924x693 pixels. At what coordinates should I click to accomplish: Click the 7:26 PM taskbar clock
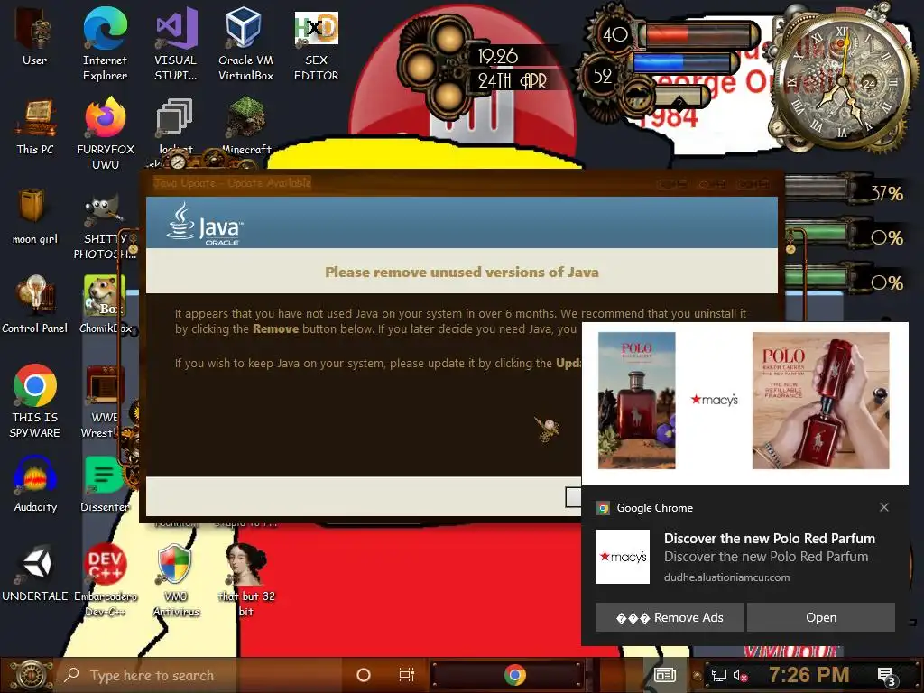pyautogui.click(x=809, y=675)
